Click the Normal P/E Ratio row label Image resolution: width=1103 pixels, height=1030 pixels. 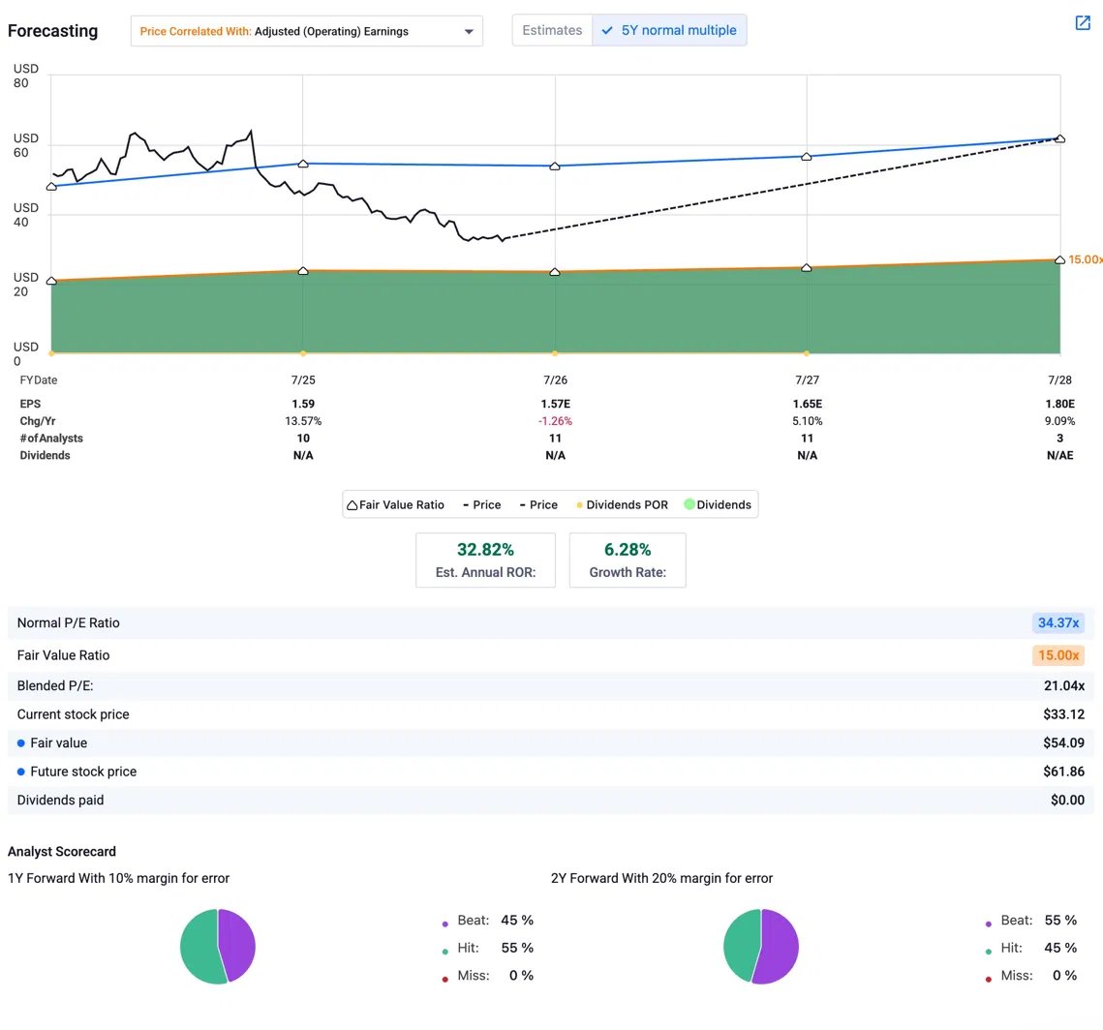coord(68,622)
